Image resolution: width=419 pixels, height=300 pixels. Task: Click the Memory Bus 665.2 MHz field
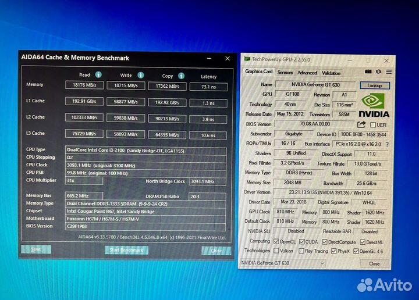(x=84, y=196)
